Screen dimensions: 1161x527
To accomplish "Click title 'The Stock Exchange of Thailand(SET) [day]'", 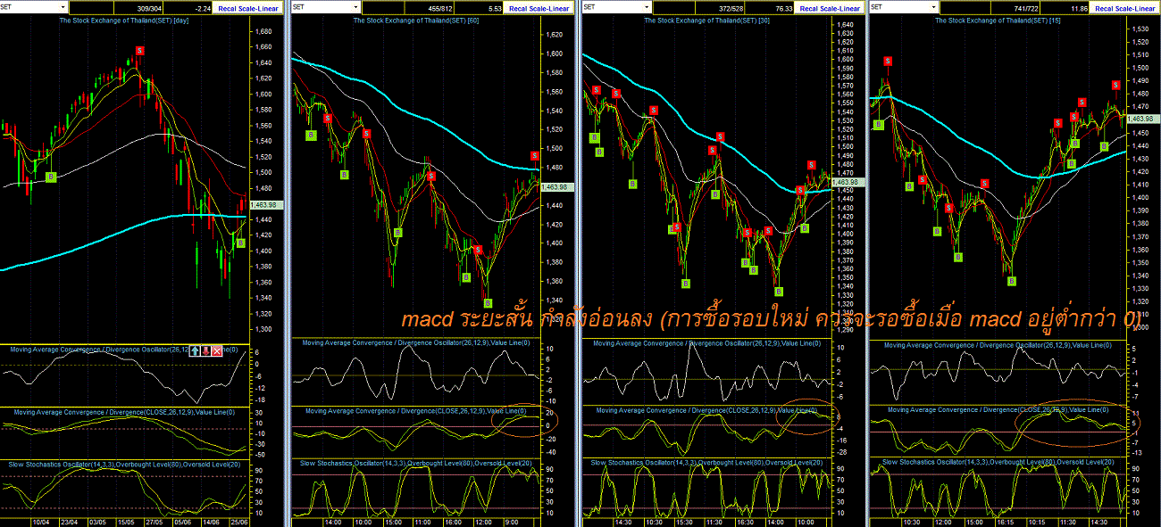I will click(123, 20).
